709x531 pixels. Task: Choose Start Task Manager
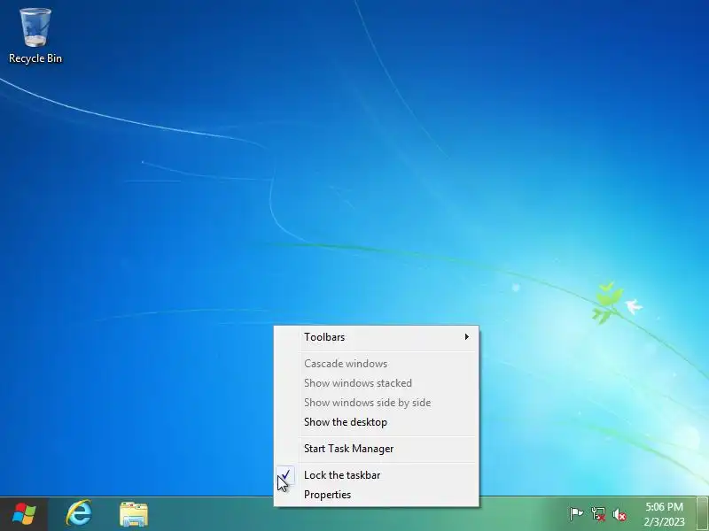coord(376,449)
